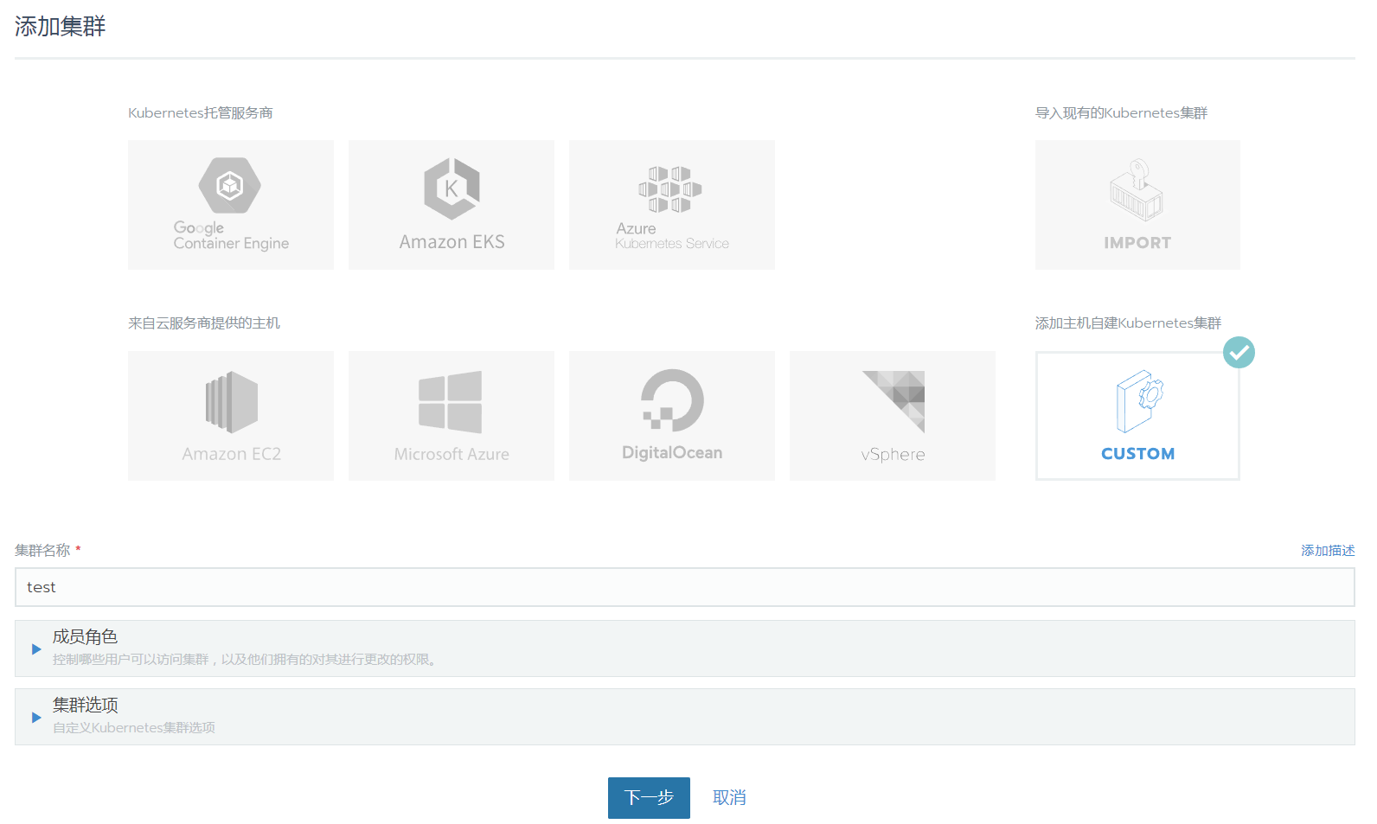Click the 集群选项 heading text
The width and height of the screenshot is (1377, 824).
(x=85, y=706)
